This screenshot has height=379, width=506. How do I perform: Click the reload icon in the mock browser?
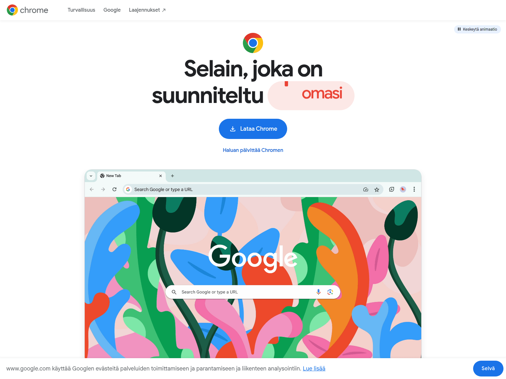tap(114, 189)
